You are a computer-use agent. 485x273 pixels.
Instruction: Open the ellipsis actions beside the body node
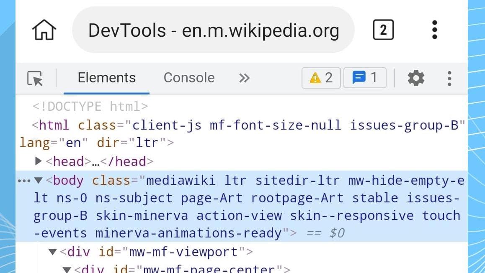pos(24,181)
